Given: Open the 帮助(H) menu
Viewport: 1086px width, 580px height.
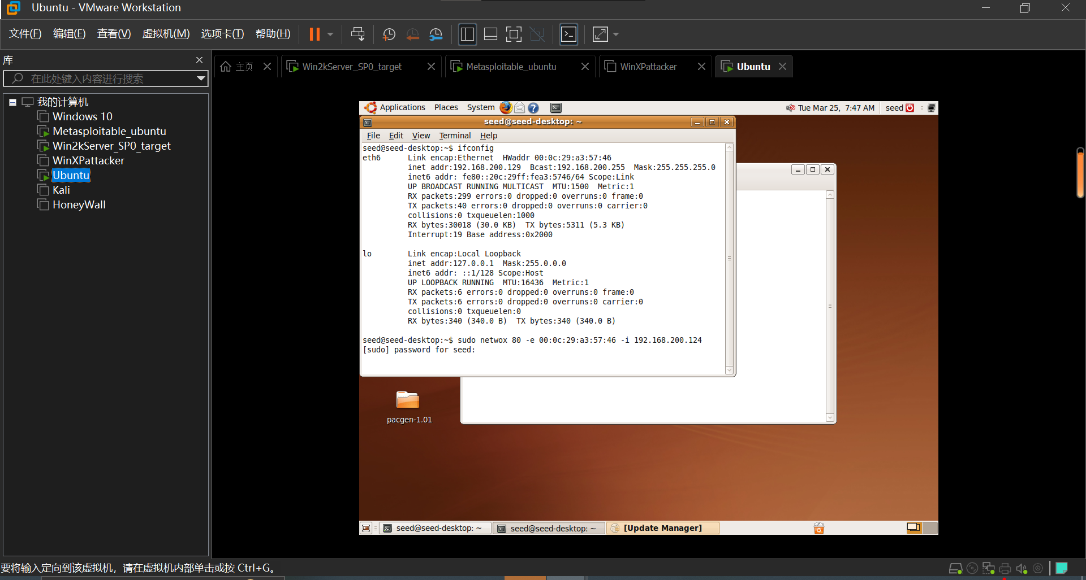Looking at the screenshot, I should pyautogui.click(x=273, y=34).
